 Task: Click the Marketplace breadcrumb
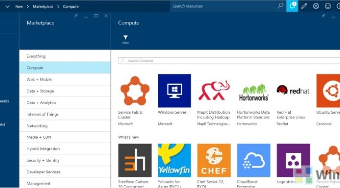43,6
